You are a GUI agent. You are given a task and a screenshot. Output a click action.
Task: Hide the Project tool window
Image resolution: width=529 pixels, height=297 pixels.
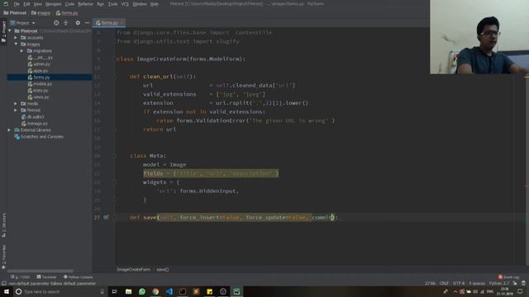[87, 23]
